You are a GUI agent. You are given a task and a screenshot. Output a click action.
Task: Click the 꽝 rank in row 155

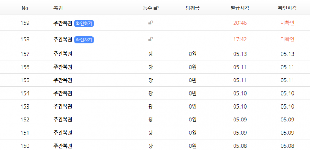click(x=150, y=80)
